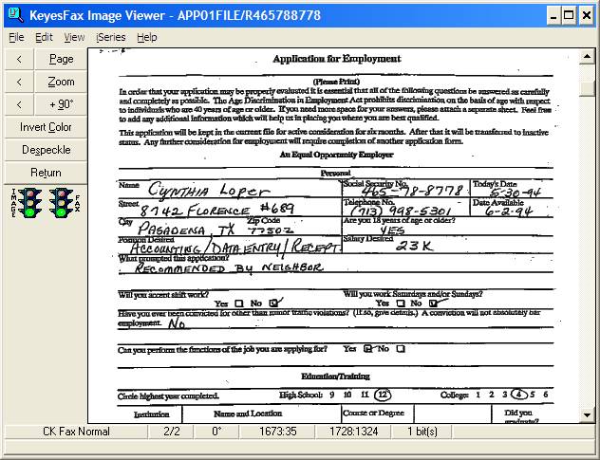
Task: Click the 'CK Fax Normal' status bar entry
Action: point(76,432)
